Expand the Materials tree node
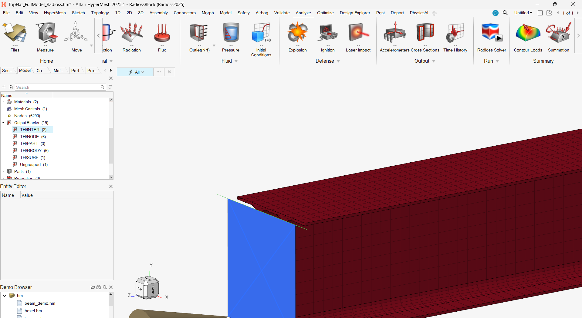Image resolution: width=582 pixels, height=318 pixels. click(x=3, y=102)
